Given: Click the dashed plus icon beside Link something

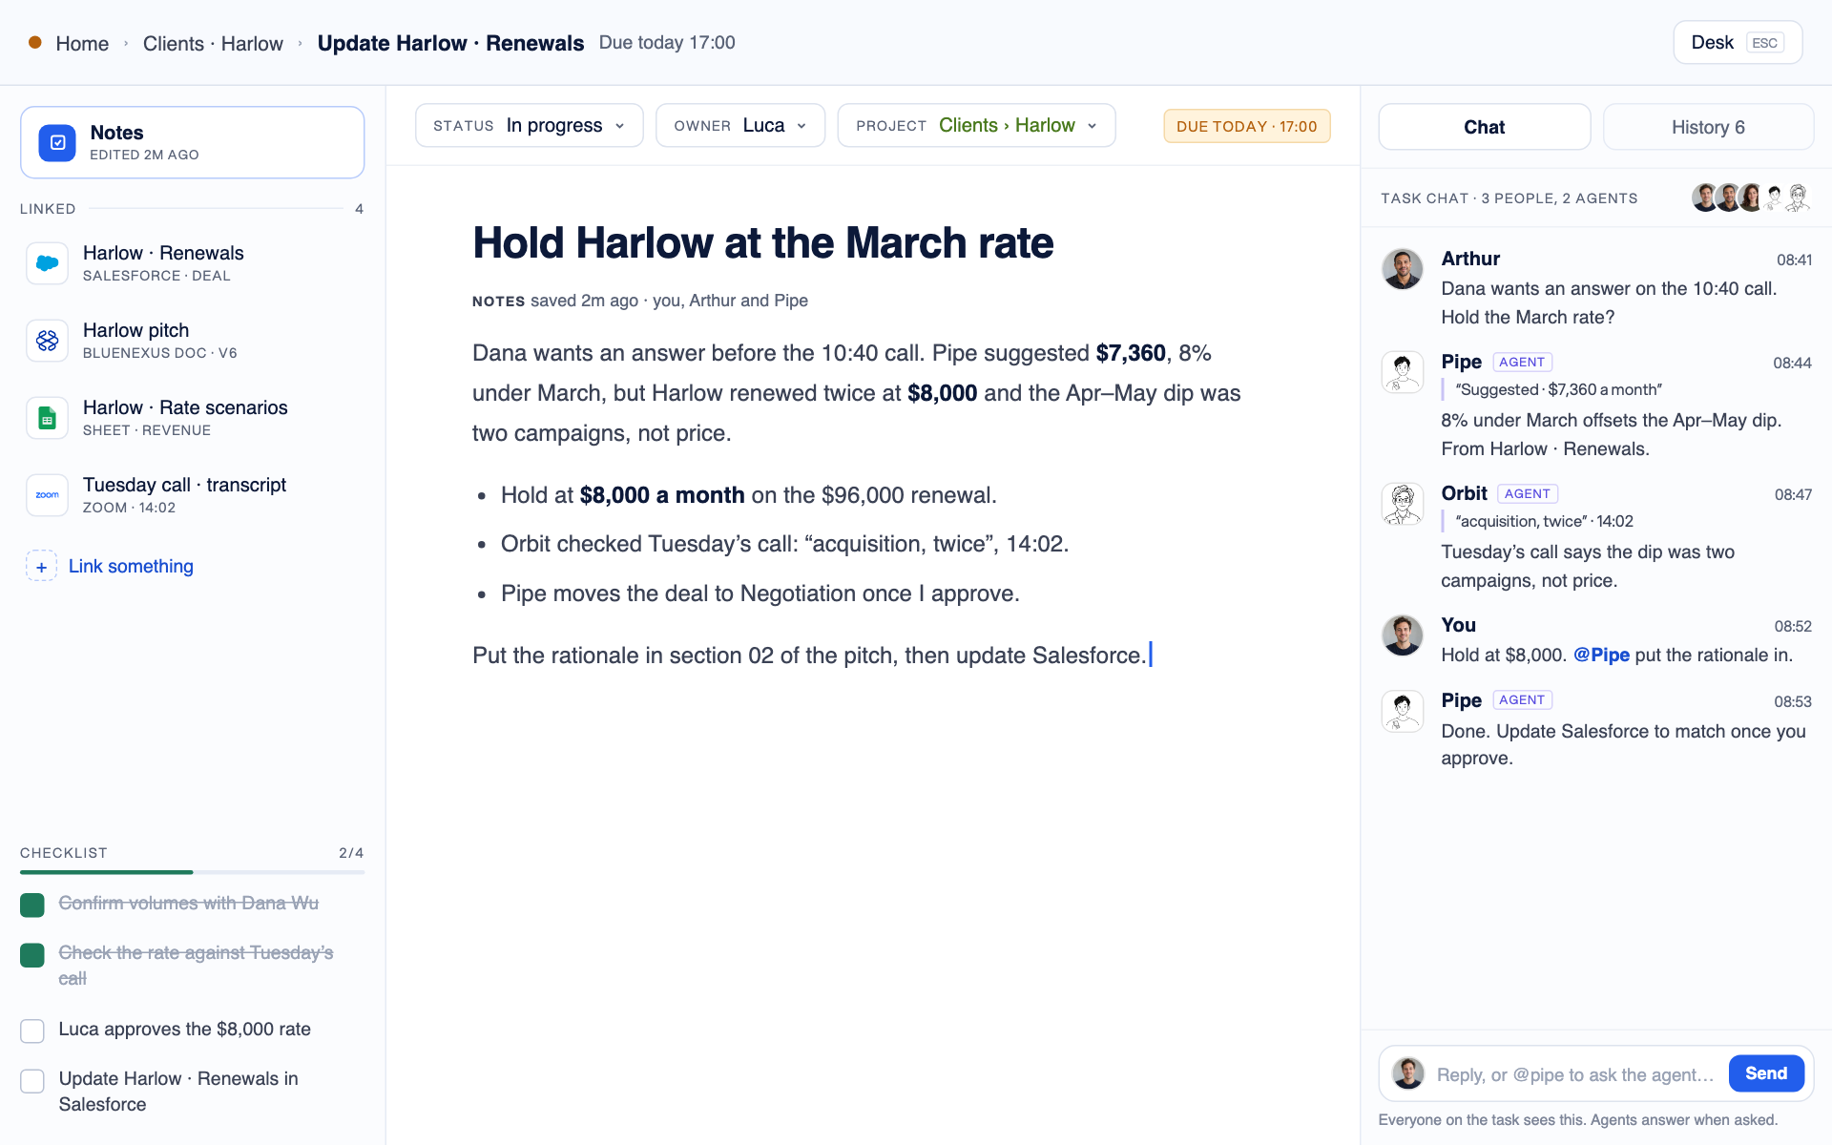Looking at the screenshot, I should (x=41, y=567).
